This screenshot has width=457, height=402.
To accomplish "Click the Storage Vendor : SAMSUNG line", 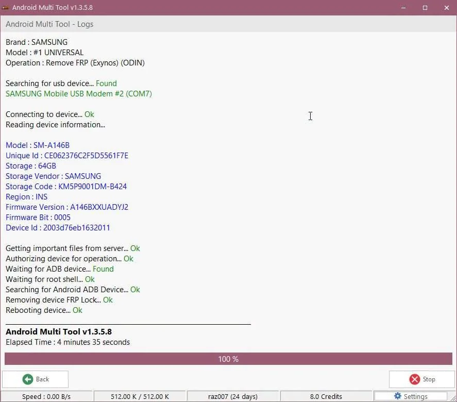I will tap(54, 176).
